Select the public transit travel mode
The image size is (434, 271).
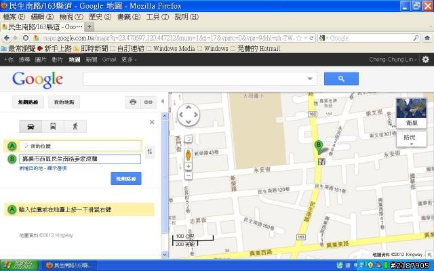pyautogui.click(x=53, y=127)
